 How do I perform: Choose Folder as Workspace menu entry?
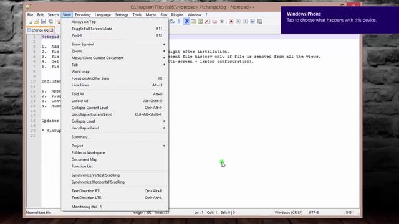(115, 153)
